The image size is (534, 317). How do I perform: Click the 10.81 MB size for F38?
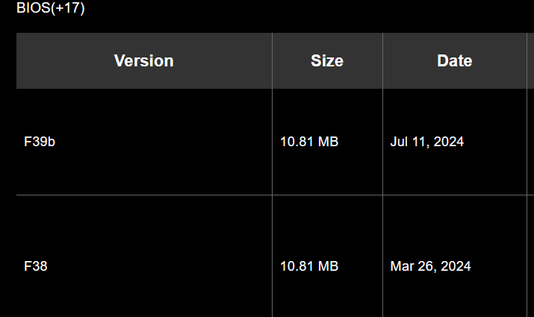click(309, 266)
